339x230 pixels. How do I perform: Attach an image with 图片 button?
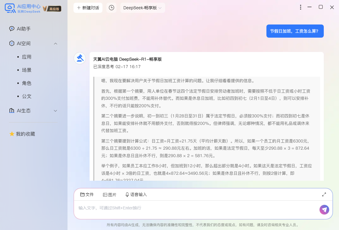[110, 194]
